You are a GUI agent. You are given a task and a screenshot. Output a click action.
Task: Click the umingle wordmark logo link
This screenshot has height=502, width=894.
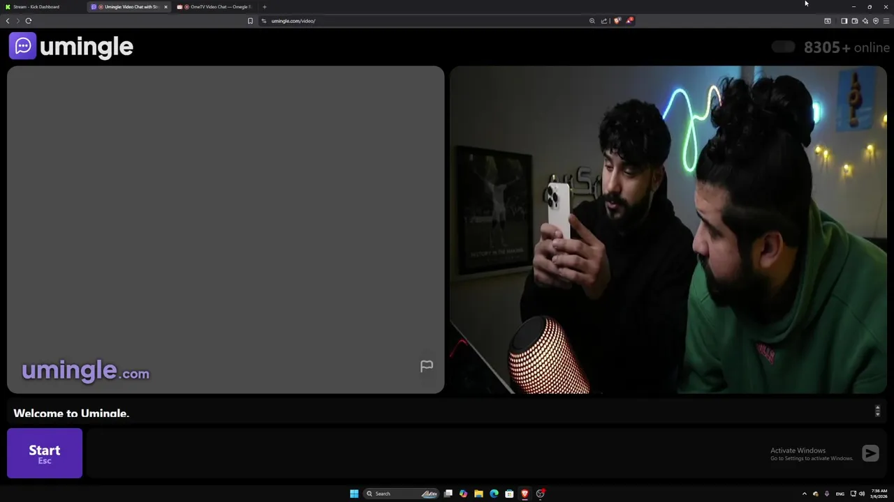[87, 47]
